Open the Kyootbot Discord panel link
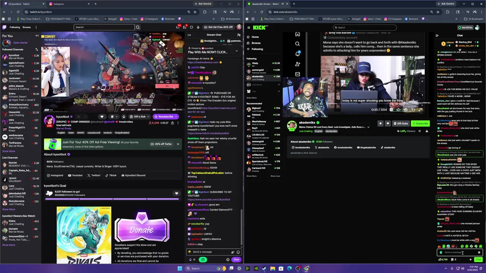The width and height of the screenshot is (486, 273). point(133,176)
